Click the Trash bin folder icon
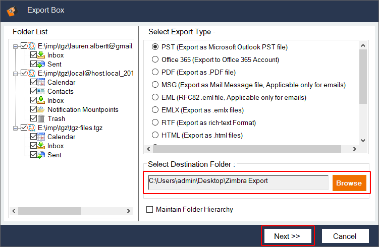 tap(41, 119)
